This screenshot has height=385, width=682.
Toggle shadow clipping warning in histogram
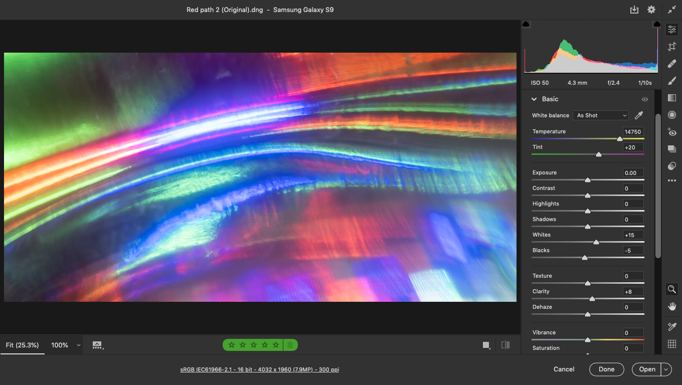click(x=526, y=24)
